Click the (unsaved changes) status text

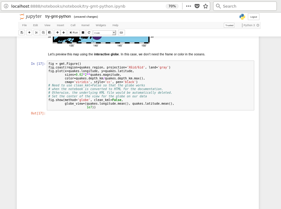(x=86, y=17)
